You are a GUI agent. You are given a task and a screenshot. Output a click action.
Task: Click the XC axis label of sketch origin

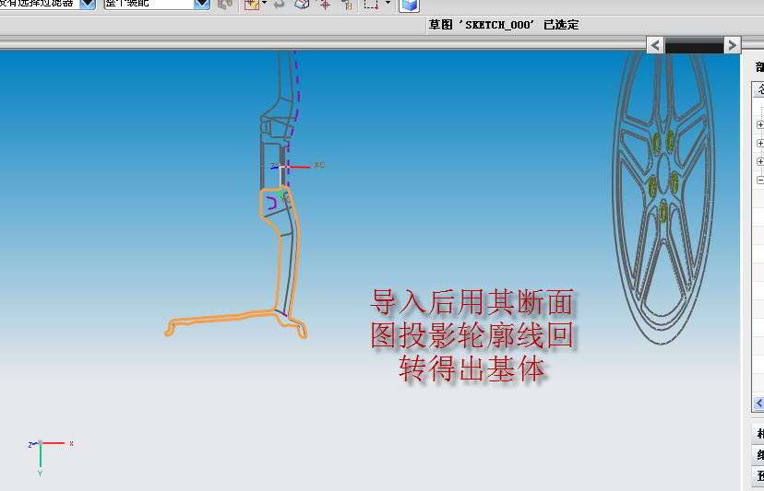click(x=319, y=165)
